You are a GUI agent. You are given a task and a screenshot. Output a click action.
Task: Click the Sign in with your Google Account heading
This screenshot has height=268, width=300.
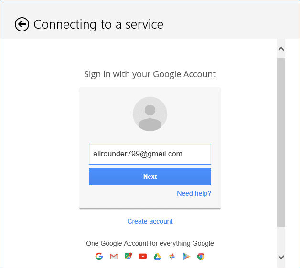pos(150,74)
